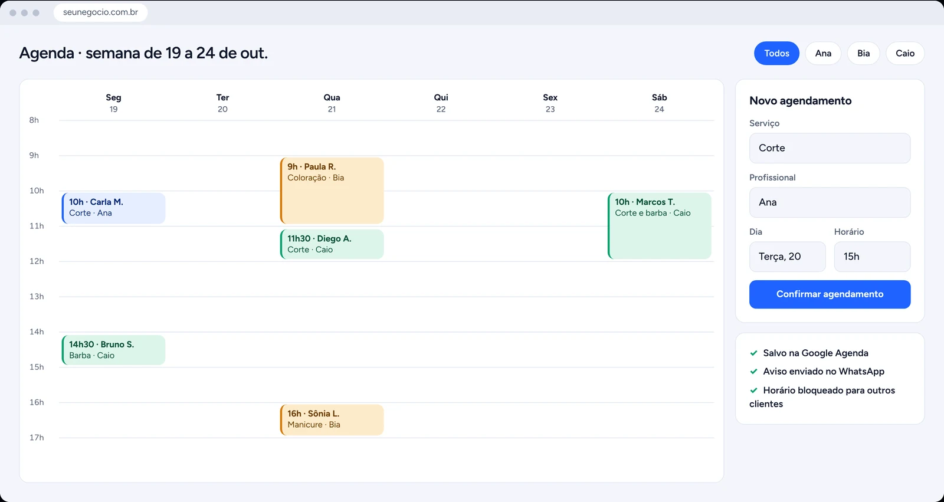Click the seunegocio.com.br address bar

(100, 12)
